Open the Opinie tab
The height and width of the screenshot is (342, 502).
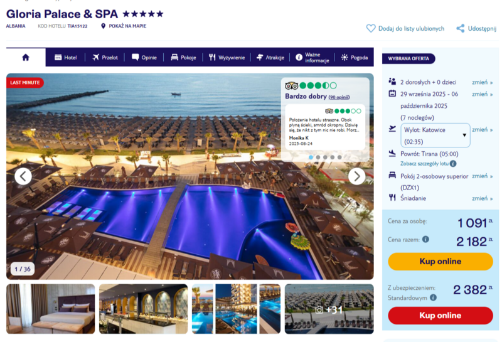pyautogui.click(x=144, y=57)
